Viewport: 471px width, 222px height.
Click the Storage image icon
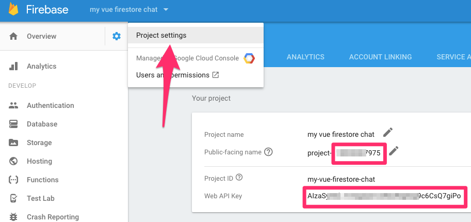(x=14, y=142)
